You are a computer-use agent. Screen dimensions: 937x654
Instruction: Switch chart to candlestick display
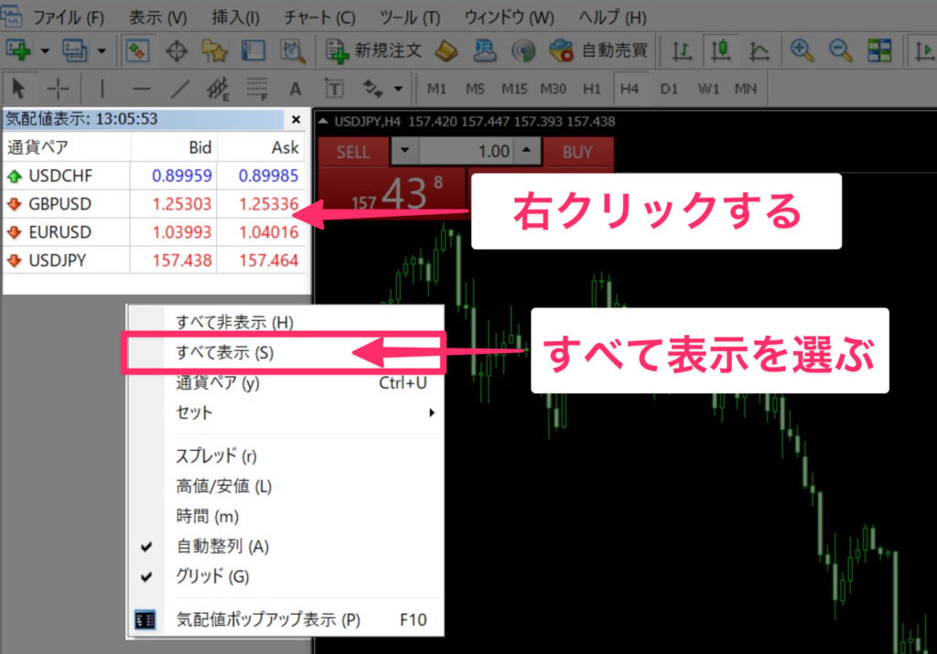pos(720,50)
